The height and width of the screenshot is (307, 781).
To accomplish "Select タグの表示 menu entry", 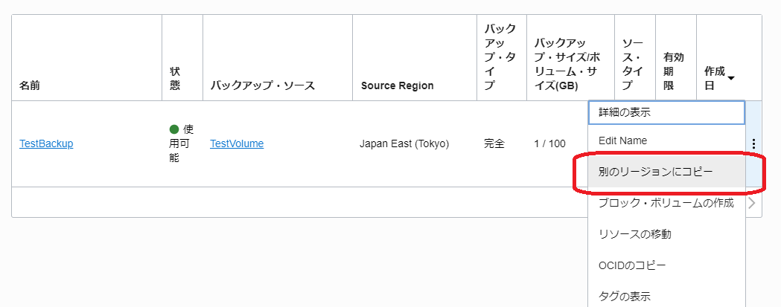I will (666, 297).
